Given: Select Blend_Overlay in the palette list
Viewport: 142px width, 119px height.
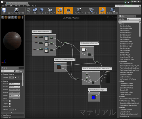Looking at the screenshot, I should (125, 48).
